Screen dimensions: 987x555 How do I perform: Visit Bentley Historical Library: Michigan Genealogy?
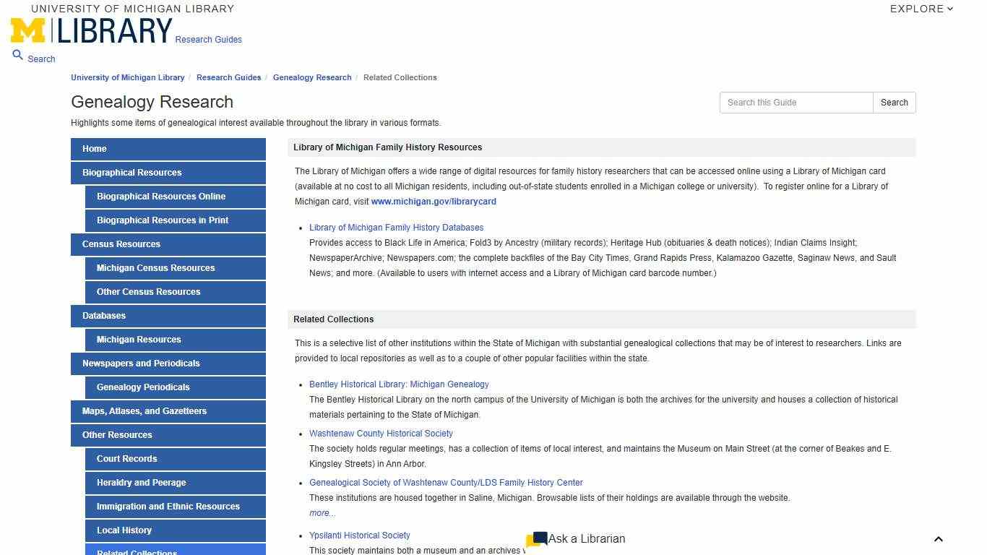399,384
